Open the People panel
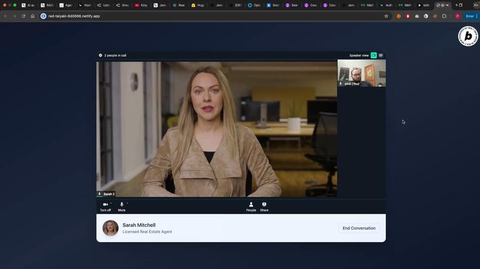 [251, 207]
